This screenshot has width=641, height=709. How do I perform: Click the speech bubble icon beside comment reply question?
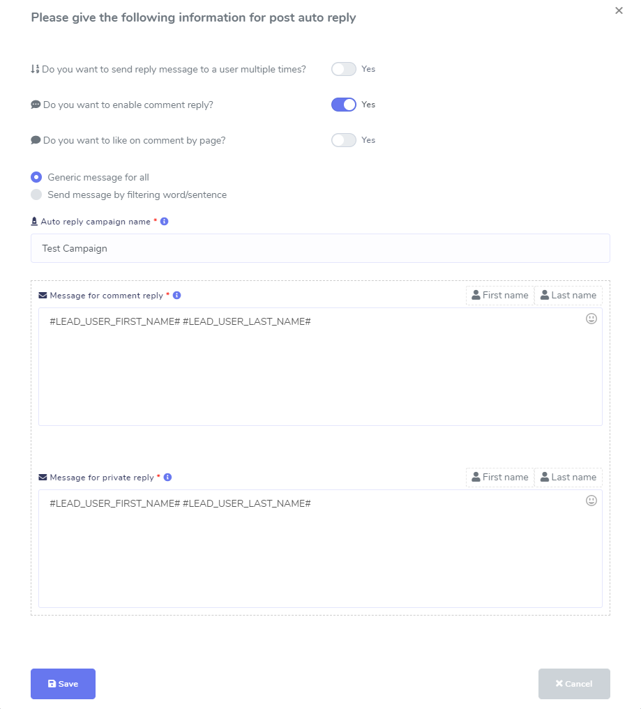35,104
